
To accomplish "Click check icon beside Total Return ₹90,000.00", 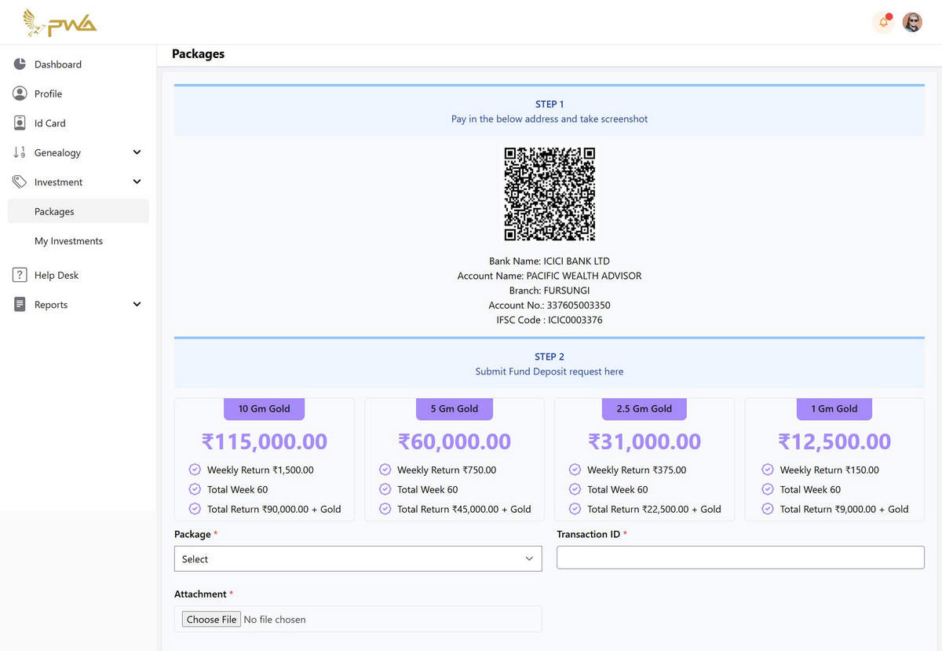I will 195,509.
